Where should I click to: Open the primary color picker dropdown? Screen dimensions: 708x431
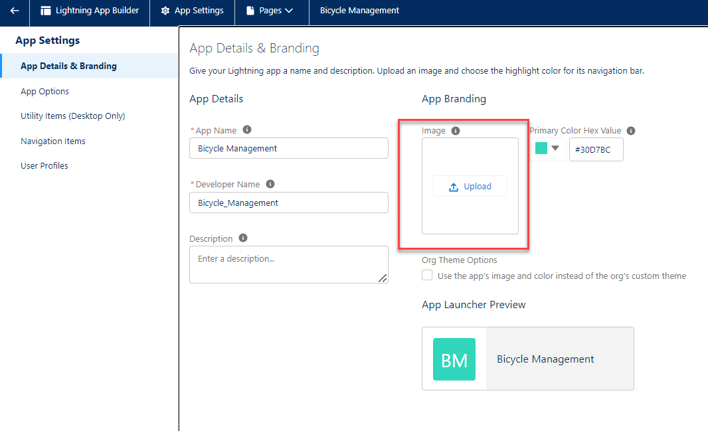556,149
